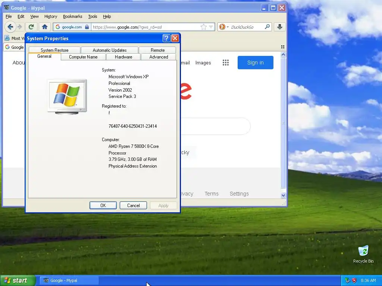Screen dimensions: 382x286
Task: Bookmark this page with the star icon
Action: [203, 27]
